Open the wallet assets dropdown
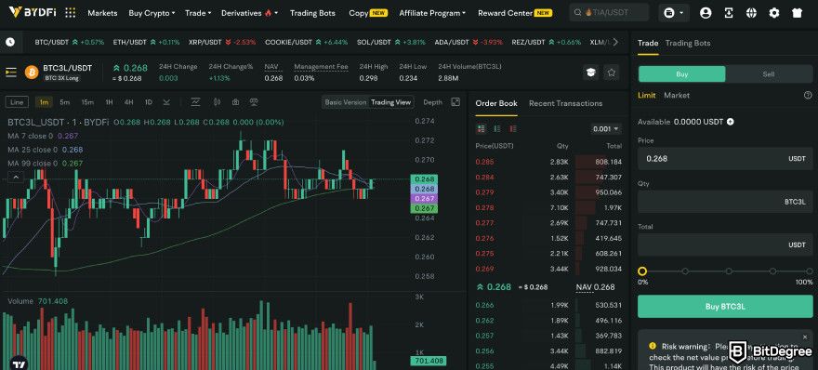 [x=674, y=13]
